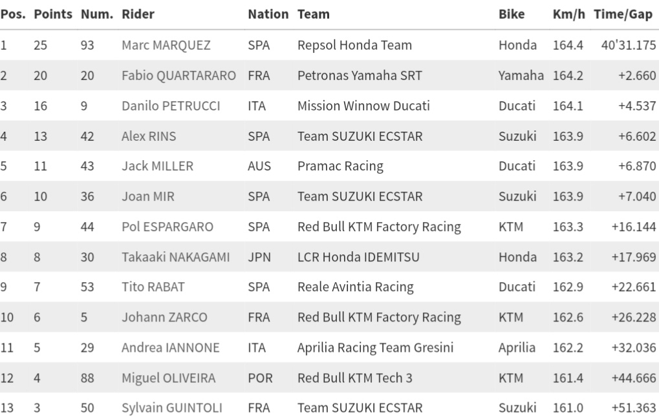659x417 pixels.
Task: Click the Repsol Honda Team cell
Action: (x=354, y=45)
